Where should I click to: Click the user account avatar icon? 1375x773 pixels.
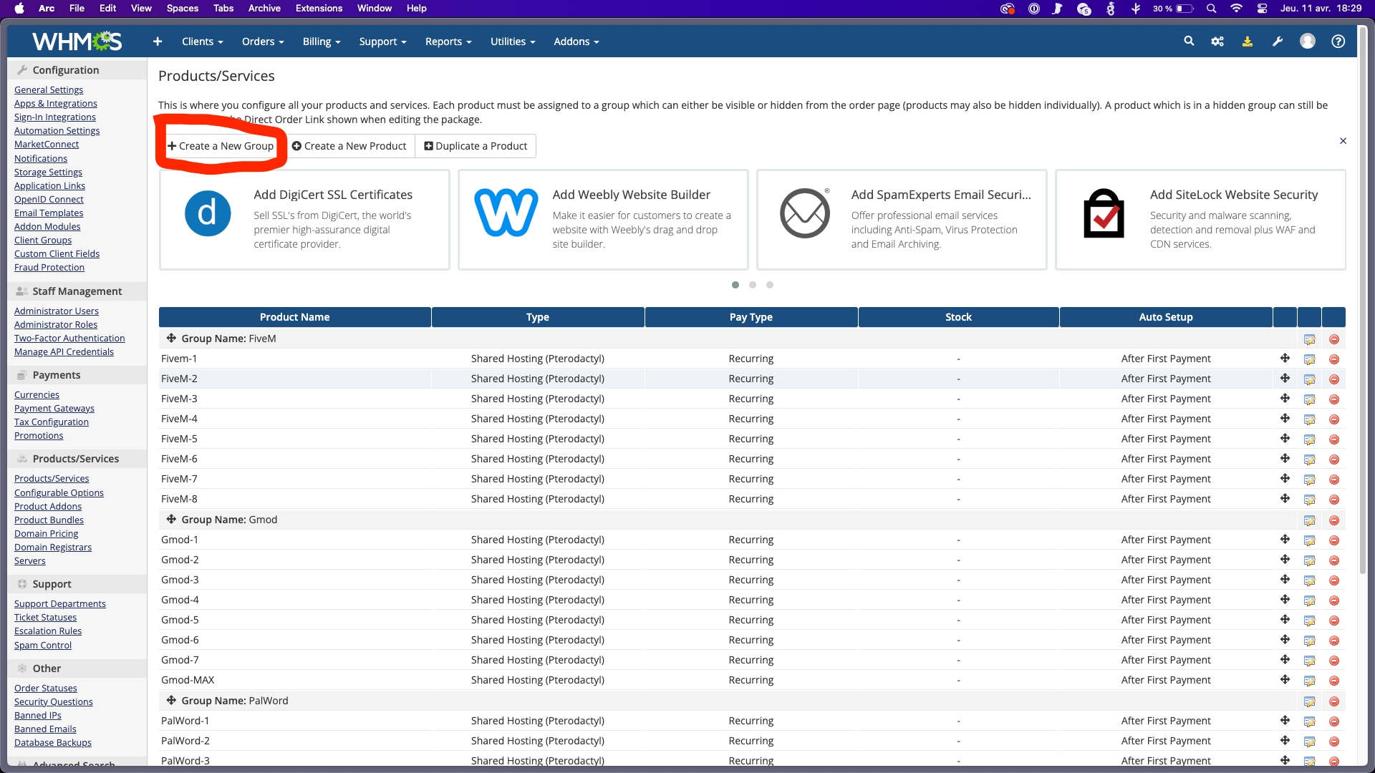1307,42
